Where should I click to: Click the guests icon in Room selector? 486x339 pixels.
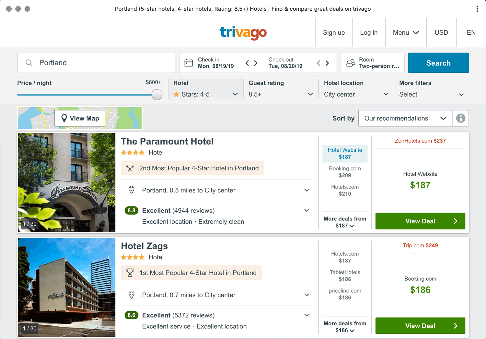[x=351, y=63]
